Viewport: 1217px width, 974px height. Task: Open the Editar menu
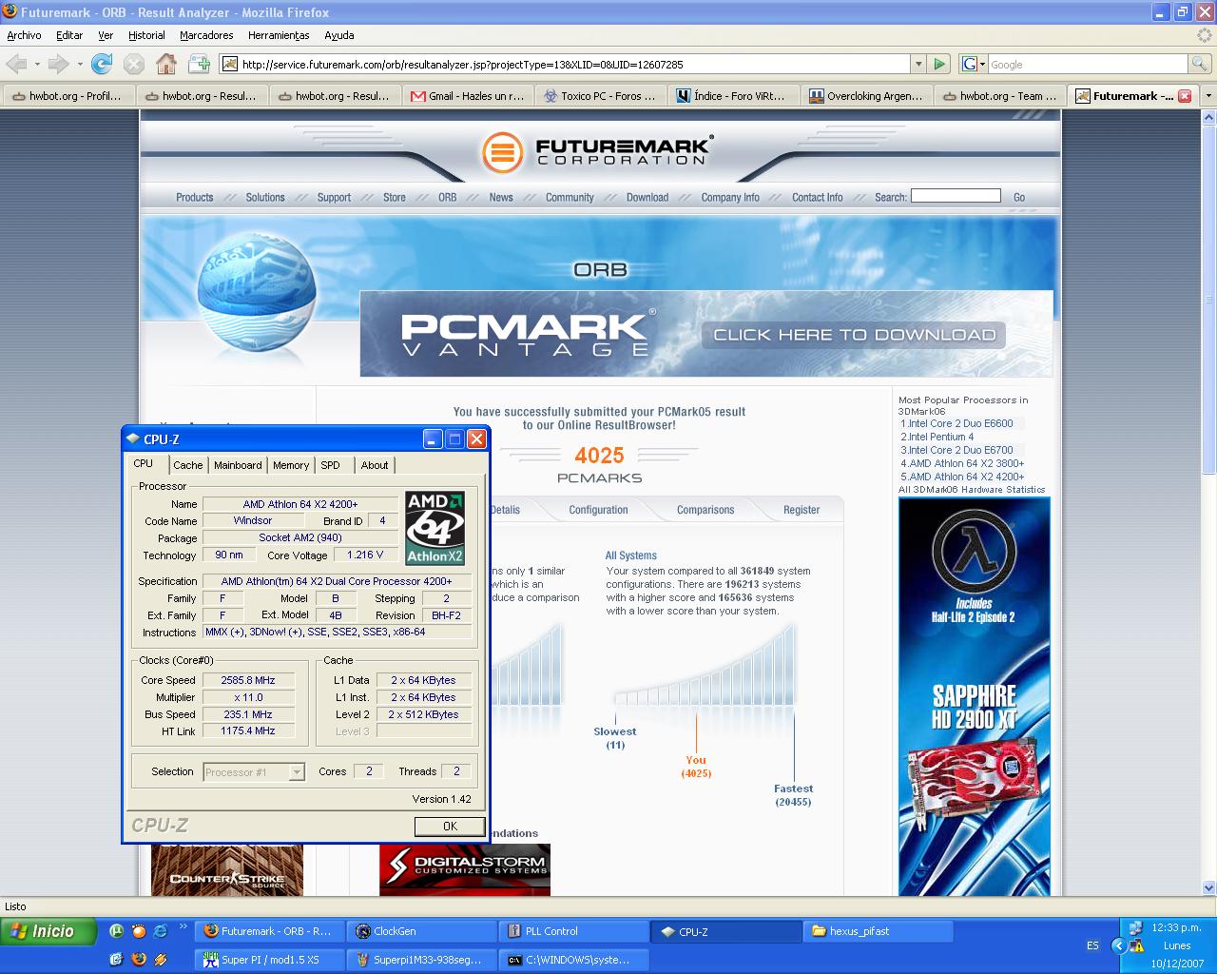click(x=69, y=35)
